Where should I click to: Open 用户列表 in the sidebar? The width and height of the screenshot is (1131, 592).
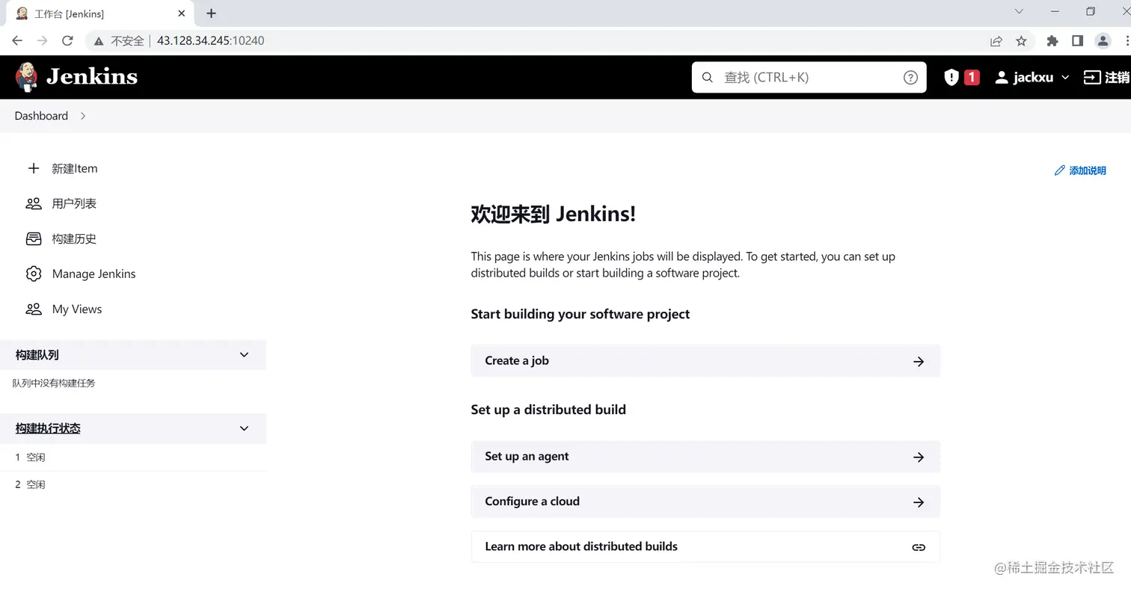point(74,203)
